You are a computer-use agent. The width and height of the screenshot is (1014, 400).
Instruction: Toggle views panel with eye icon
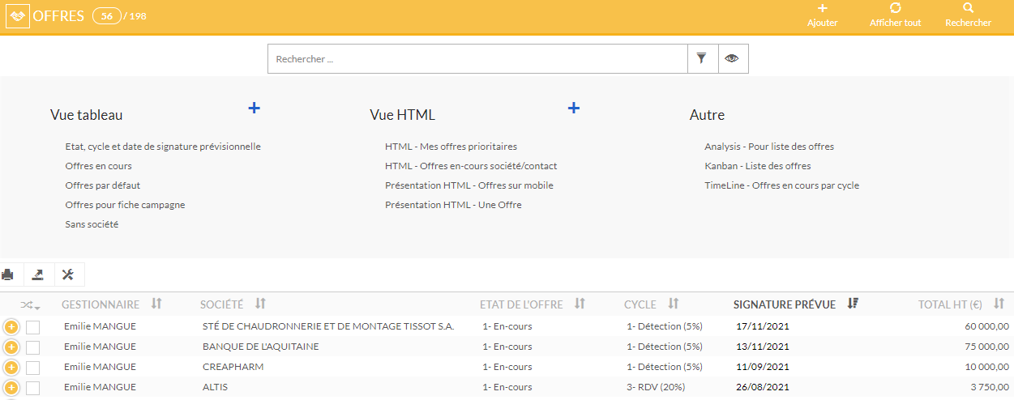732,58
